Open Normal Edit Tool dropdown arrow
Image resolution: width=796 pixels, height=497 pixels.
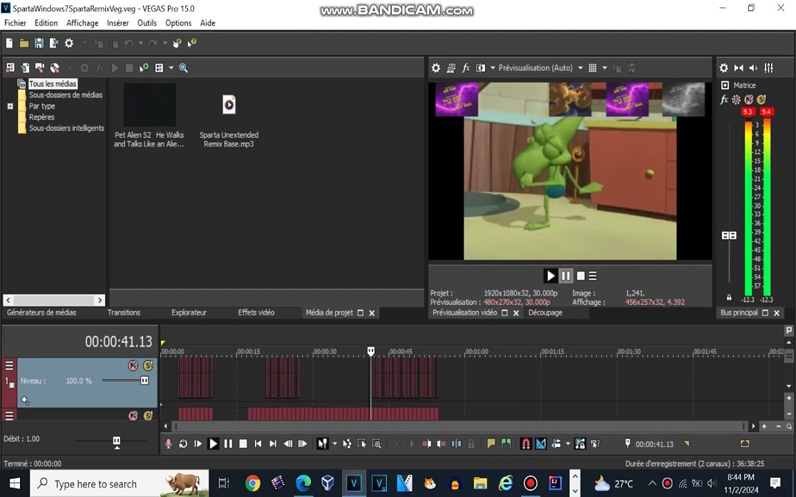click(x=334, y=444)
